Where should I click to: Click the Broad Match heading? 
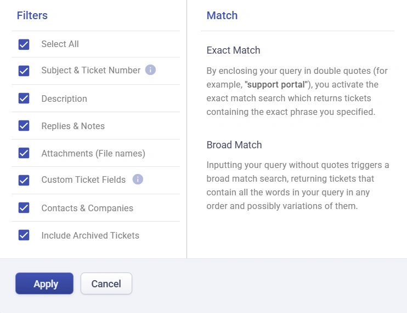pos(234,144)
